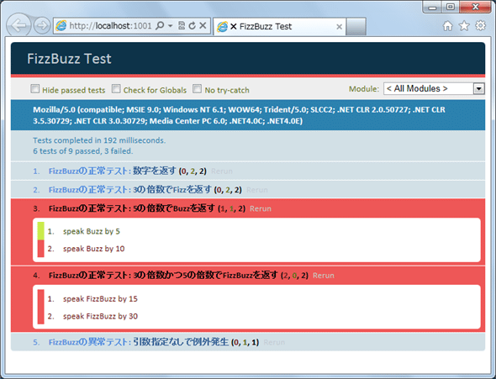The width and height of the screenshot is (496, 379).
Task: Click the 'Tests completed in 192 milliseconds' text
Action: pyautogui.click(x=99, y=140)
